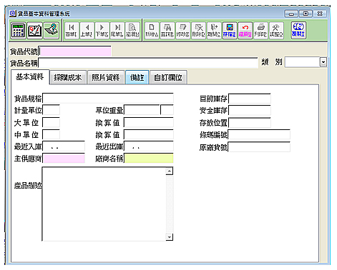Switch to the 備註 tab
Image resolution: width=337 pixels, height=270 pixels.
137,77
